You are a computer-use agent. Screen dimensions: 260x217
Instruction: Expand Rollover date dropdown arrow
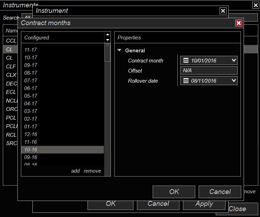[234, 81]
